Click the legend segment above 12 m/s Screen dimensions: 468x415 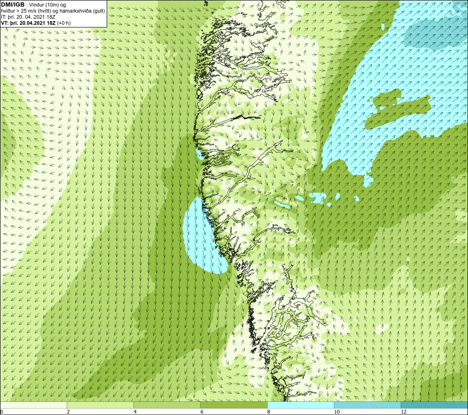point(435,405)
